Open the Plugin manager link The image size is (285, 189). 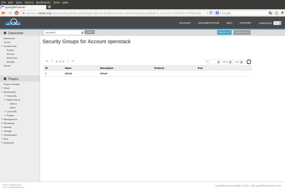[11, 84]
